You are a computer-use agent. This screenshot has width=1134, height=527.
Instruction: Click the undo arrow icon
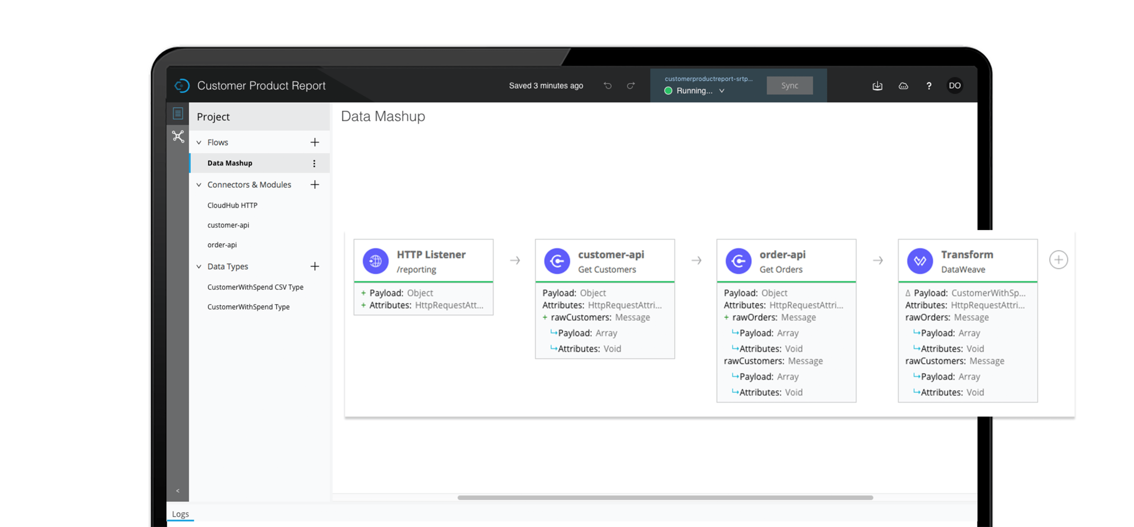(x=607, y=86)
